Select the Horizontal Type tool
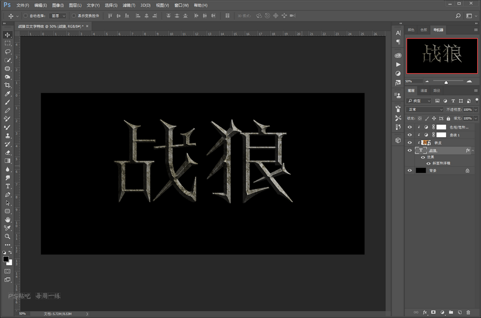This screenshot has width=481, height=318. [7, 186]
